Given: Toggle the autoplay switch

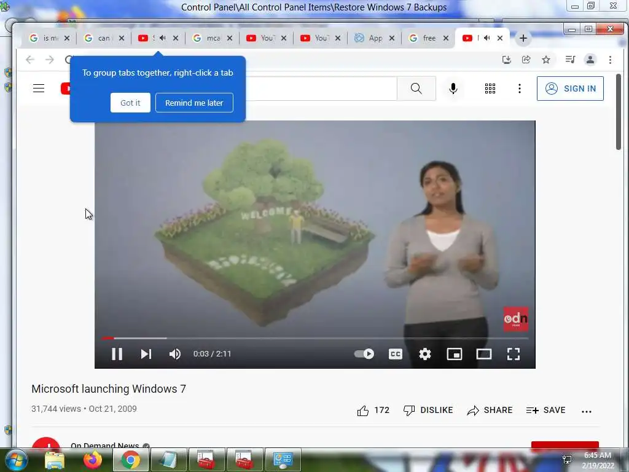Looking at the screenshot, I should pyautogui.click(x=364, y=353).
